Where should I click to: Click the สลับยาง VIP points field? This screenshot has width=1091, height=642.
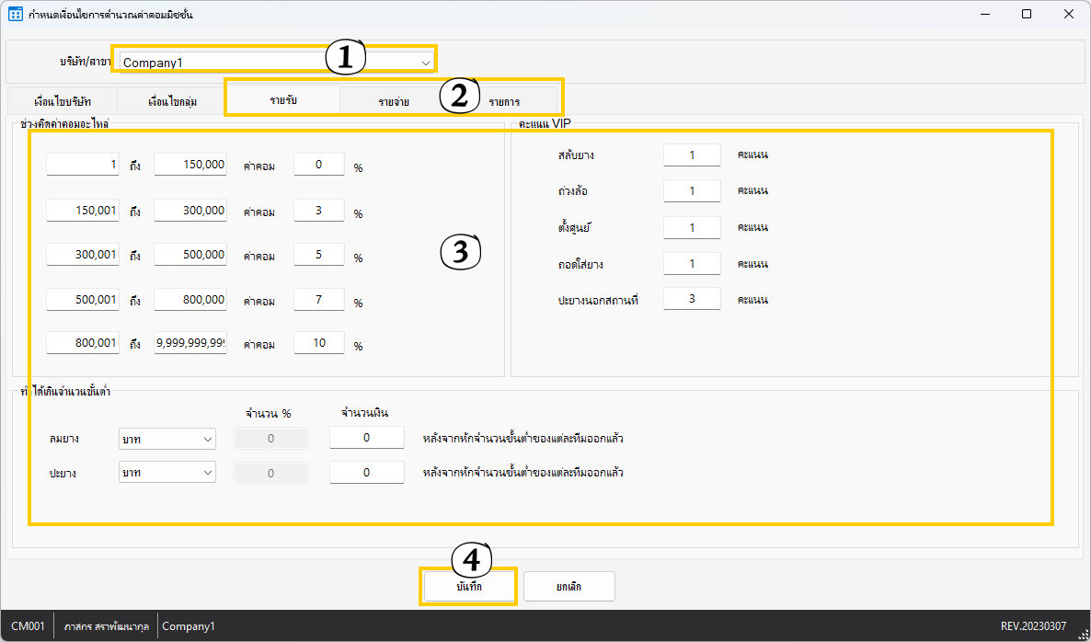point(692,155)
